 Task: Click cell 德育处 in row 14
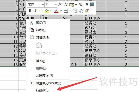95,55
